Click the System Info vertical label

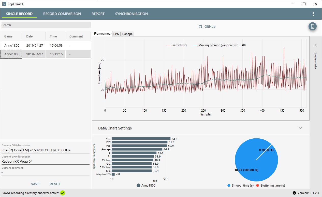click(x=315, y=60)
